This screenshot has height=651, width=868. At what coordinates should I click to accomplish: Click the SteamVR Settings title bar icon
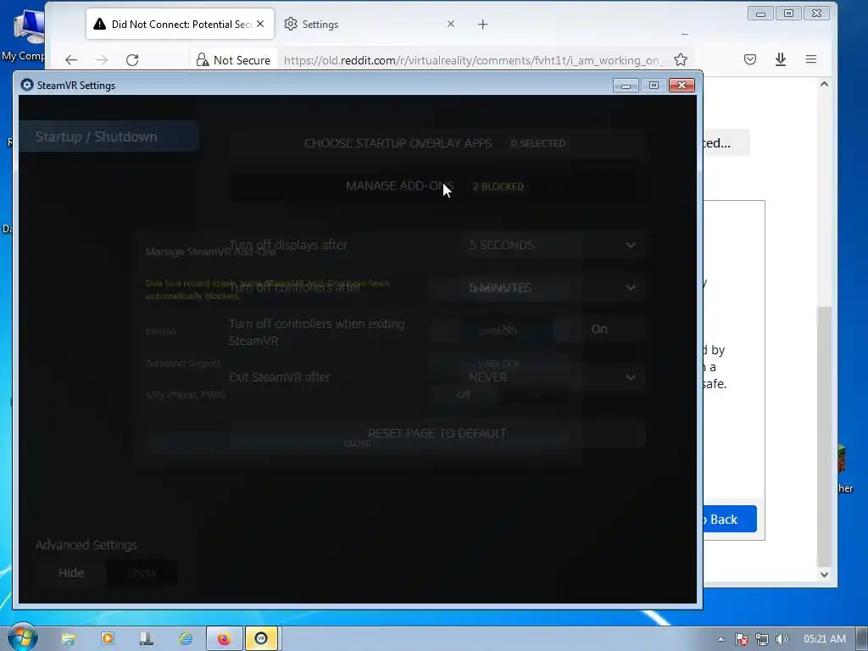pyautogui.click(x=26, y=86)
